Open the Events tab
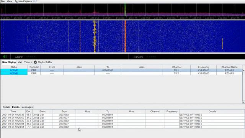The image size is (245, 138). coord(16,107)
